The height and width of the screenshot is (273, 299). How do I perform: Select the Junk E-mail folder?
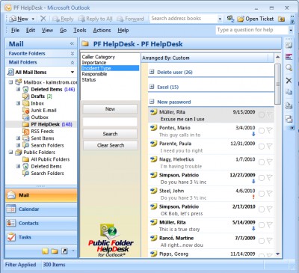(x=43, y=110)
